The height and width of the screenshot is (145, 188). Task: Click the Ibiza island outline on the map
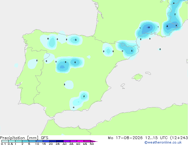[x=123, y=85]
